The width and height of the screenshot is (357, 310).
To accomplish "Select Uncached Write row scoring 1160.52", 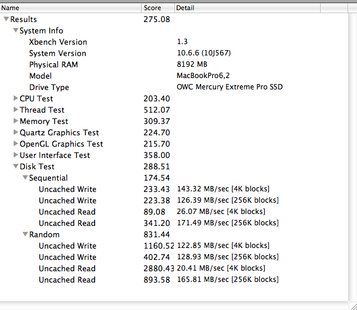I will tap(174, 246).
